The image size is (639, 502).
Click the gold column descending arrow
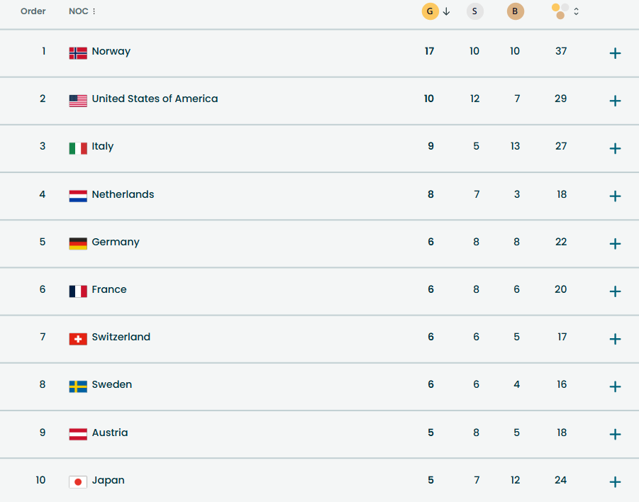click(447, 11)
